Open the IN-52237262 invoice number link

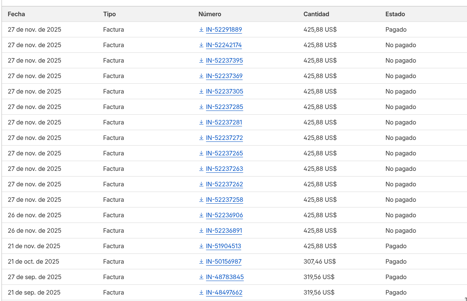(224, 184)
